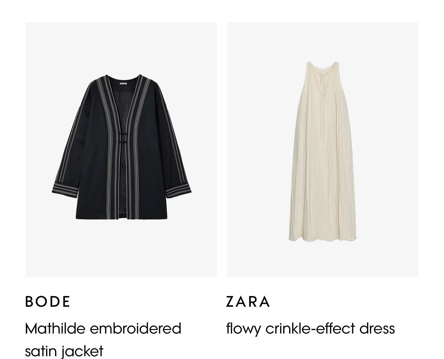This screenshot has width=444, height=359.
Task: Click the BODE brand name
Action: coord(48,302)
